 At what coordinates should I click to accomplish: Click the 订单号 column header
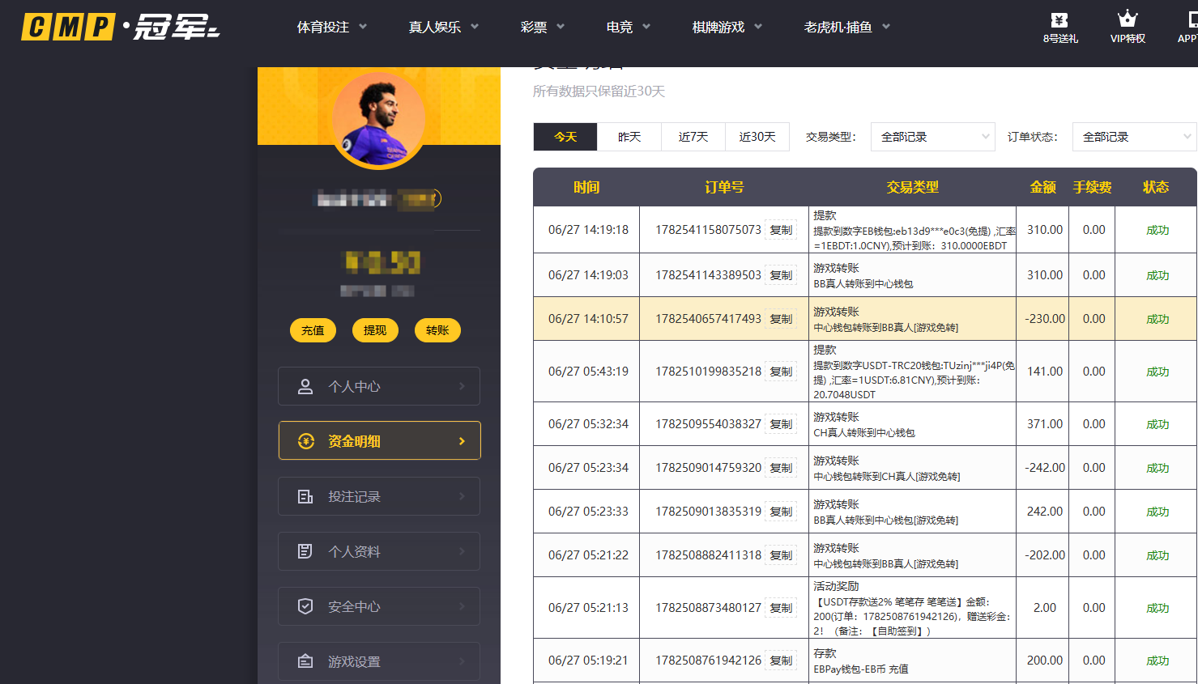[724, 187]
